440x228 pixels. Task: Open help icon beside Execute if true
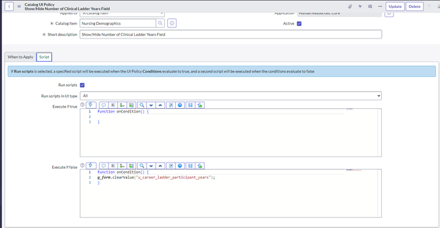(82, 105)
